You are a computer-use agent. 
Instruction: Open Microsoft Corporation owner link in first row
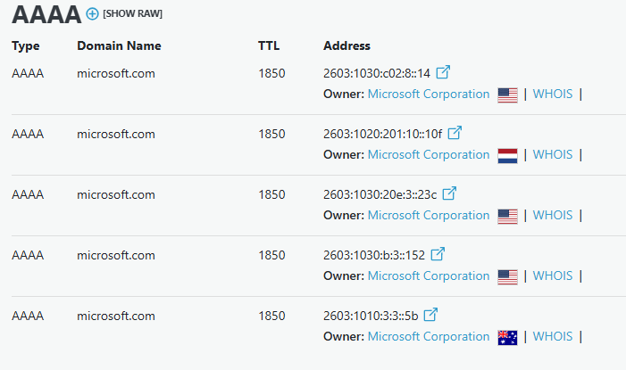pos(429,95)
